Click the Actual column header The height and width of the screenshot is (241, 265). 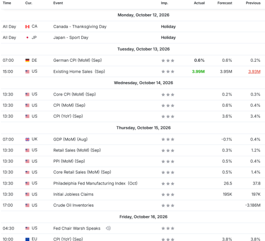click(199, 3)
